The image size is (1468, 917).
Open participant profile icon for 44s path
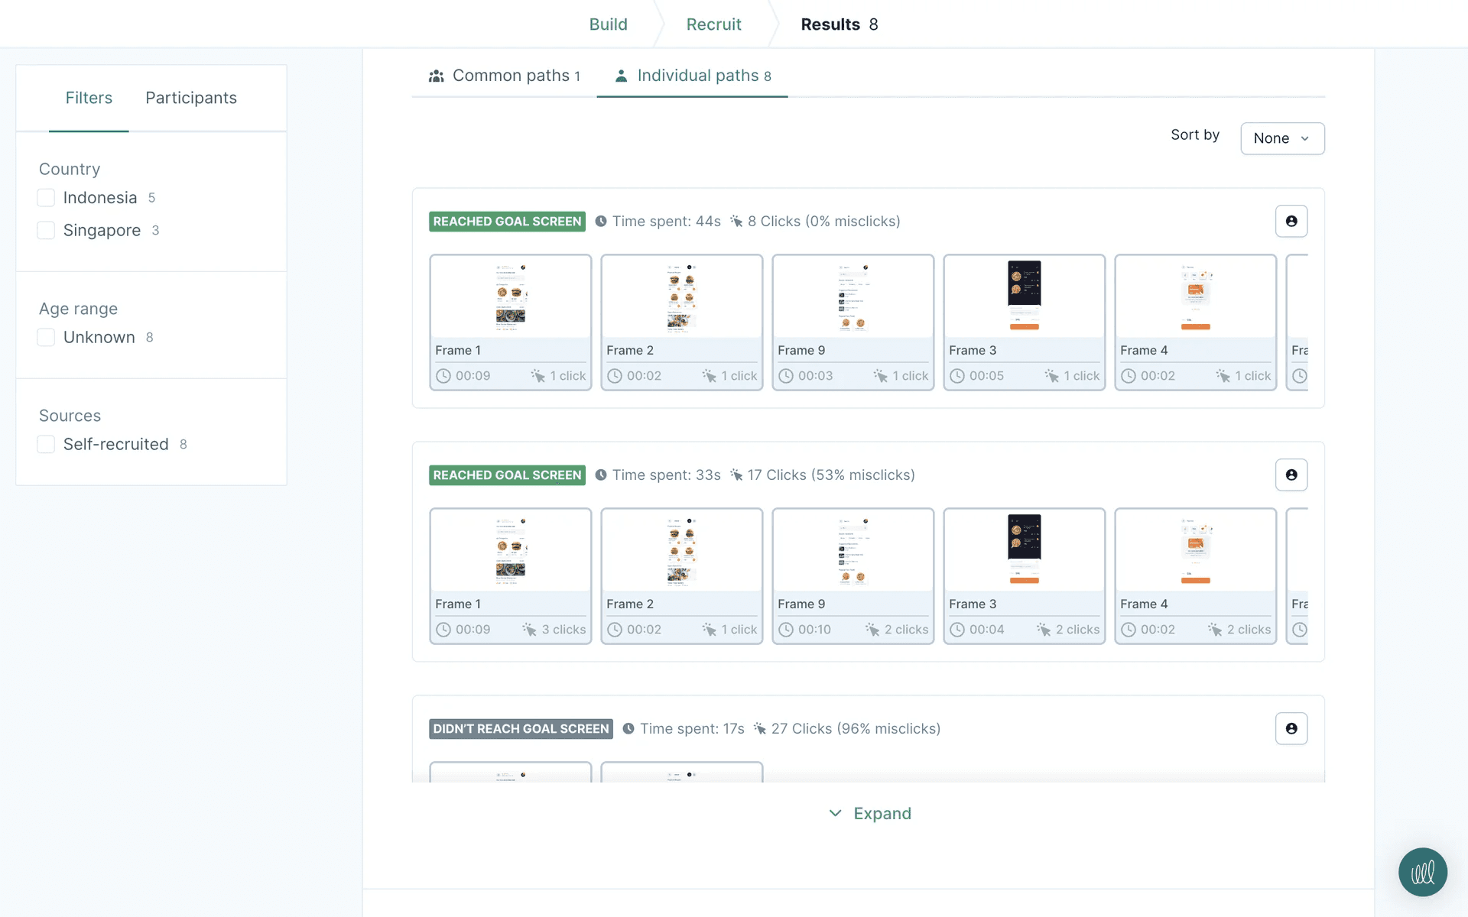[x=1291, y=221]
